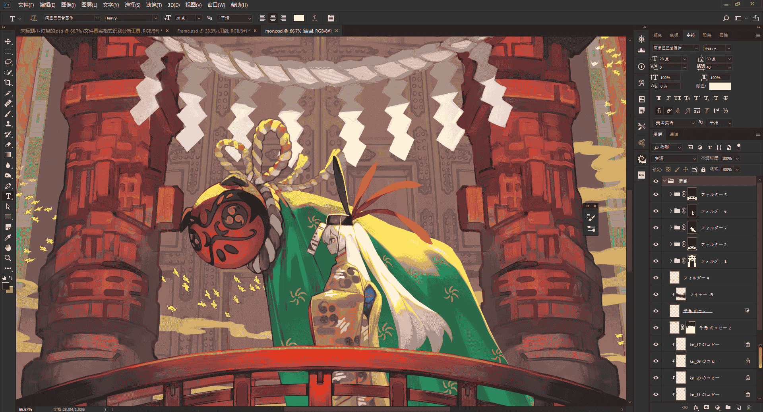Collapse the top 清書 layer group
This screenshot has height=412, width=763.
pos(665,181)
